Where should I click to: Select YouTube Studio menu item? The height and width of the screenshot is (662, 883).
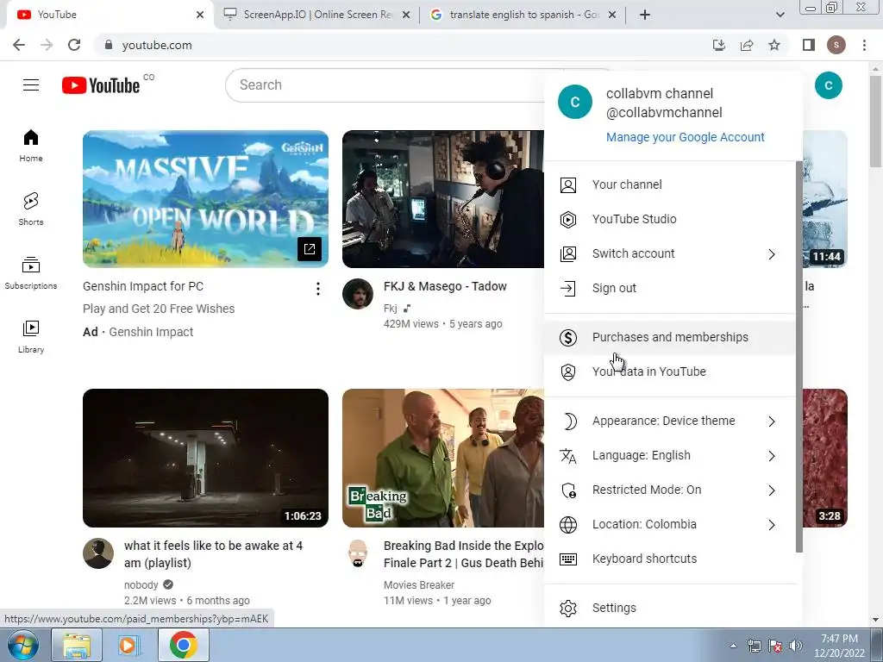pos(669,219)
